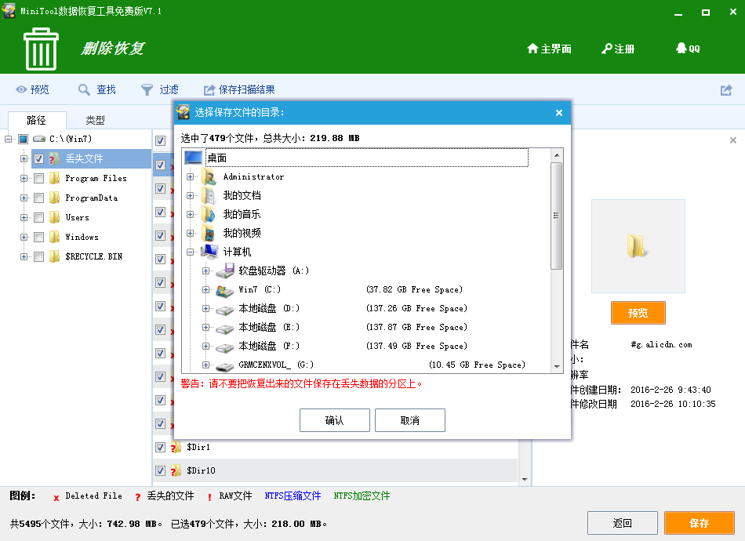This screenshot has height=541, width=745.
Task: Cancel the save directory dialog
Action: click(x=409, y=420)
